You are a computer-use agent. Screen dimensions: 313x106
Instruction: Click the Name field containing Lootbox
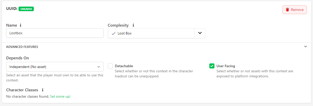[55, 33]
